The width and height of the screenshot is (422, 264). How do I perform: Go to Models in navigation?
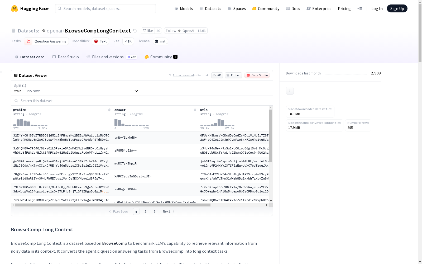[x=184, y=8]
